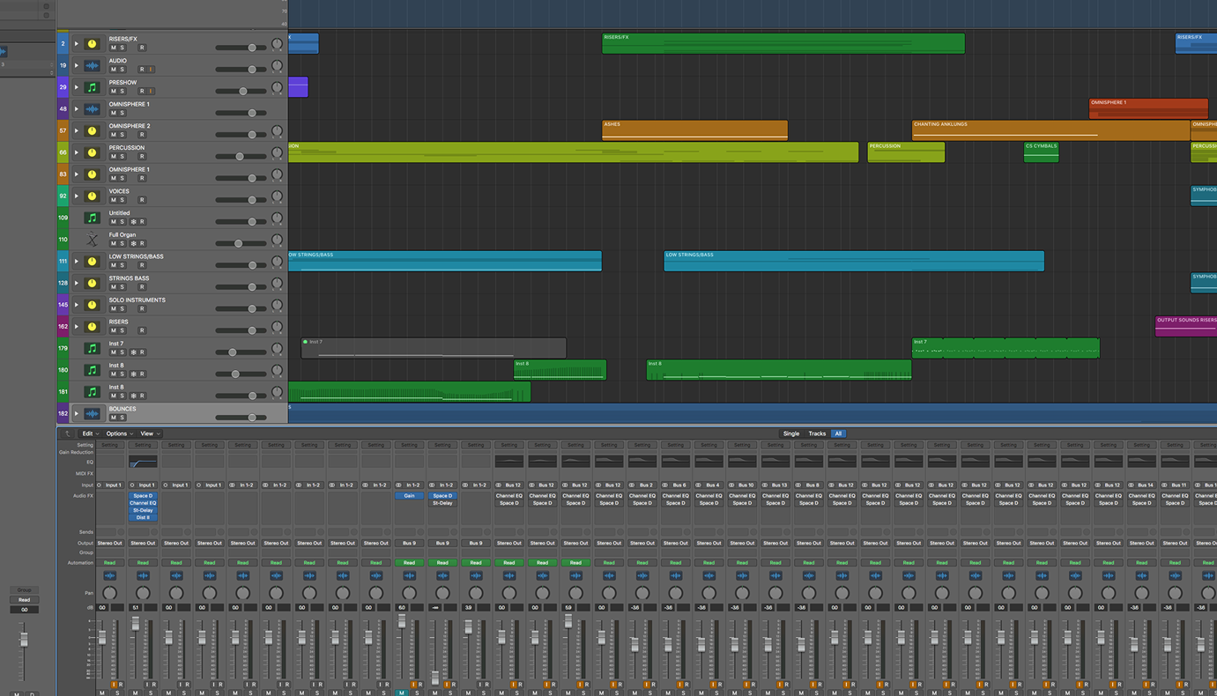Click the AUDIO track waveform icon
1217x696 pixels.
(x=92, y=65)
